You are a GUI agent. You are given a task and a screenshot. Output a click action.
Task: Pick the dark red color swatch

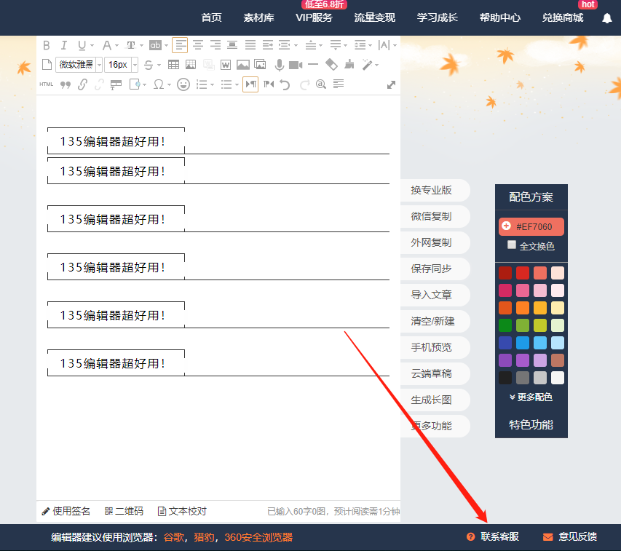(505, 273)
